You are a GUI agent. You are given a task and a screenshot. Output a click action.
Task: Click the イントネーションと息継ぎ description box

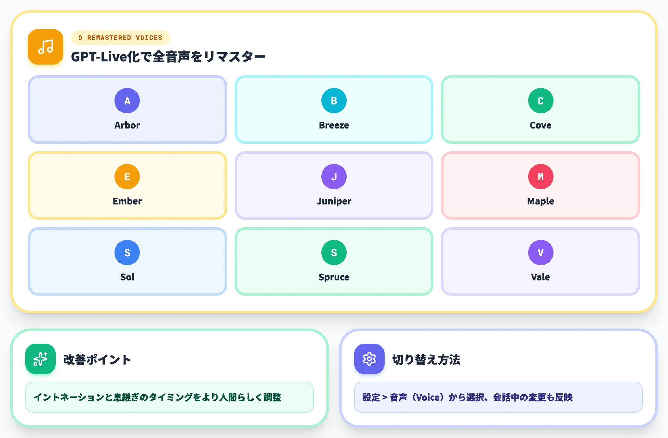click(x=170, y=397)
